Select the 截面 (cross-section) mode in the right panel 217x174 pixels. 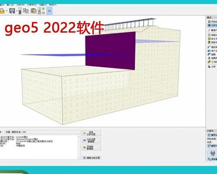[x=212, y=30]
